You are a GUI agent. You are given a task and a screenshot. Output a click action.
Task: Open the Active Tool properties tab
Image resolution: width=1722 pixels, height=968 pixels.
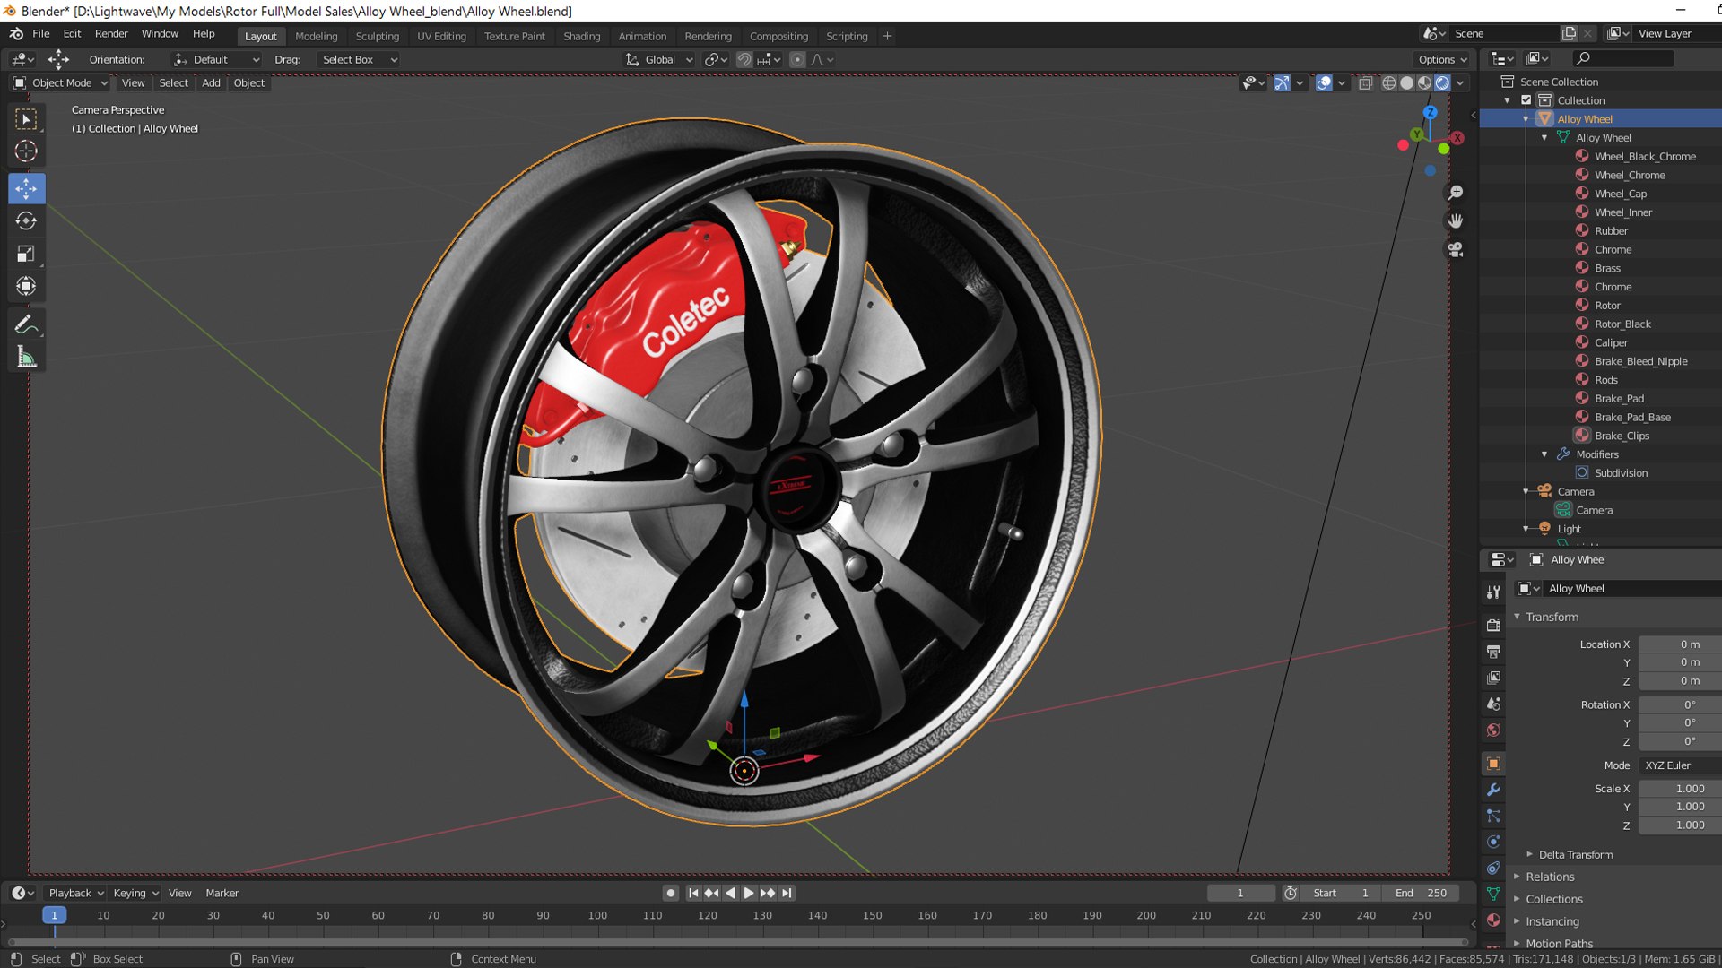pos(1493,592)
